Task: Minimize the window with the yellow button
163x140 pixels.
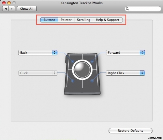Action: pos(9,3)
